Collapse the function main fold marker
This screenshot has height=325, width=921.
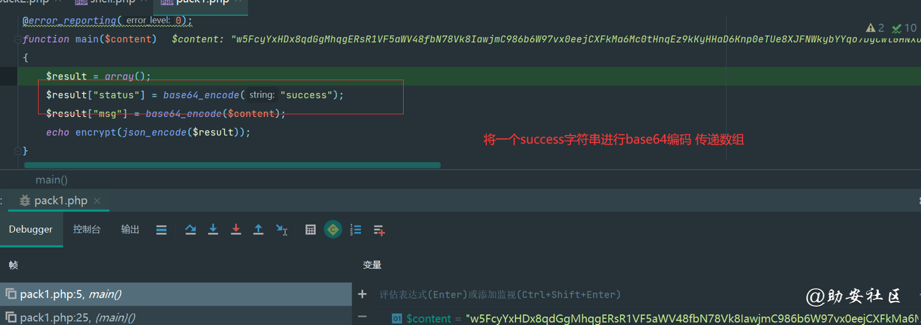[x=17, y=39]
